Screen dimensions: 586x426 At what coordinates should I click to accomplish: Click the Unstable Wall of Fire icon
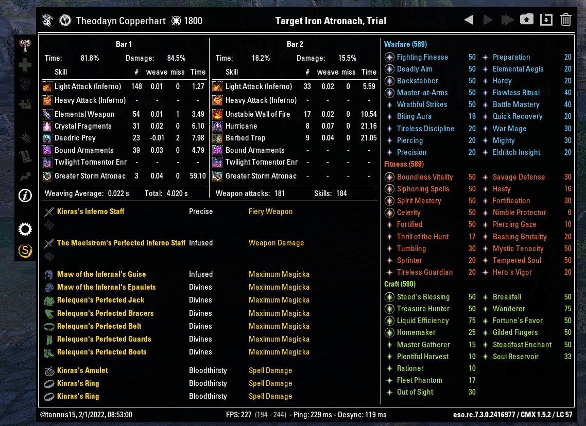pyautogui.click(x=217, y=114)
